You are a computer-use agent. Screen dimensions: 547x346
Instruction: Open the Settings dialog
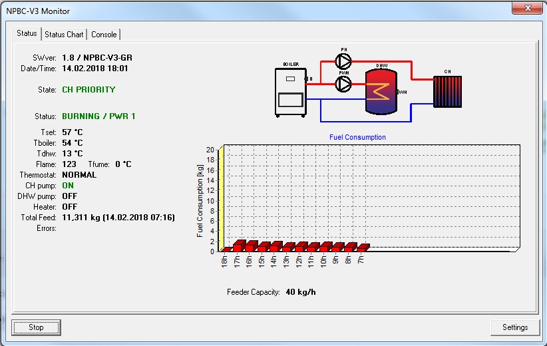514,327
